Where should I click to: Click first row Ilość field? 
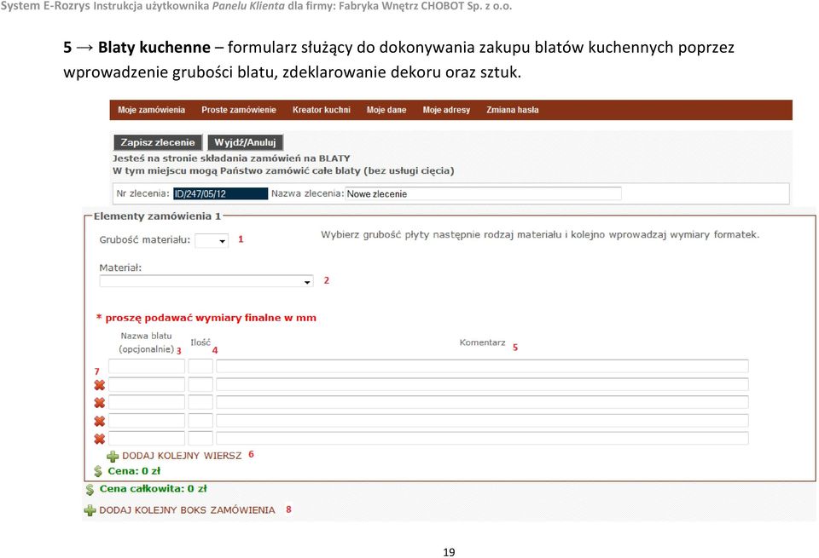click(200, 366)
